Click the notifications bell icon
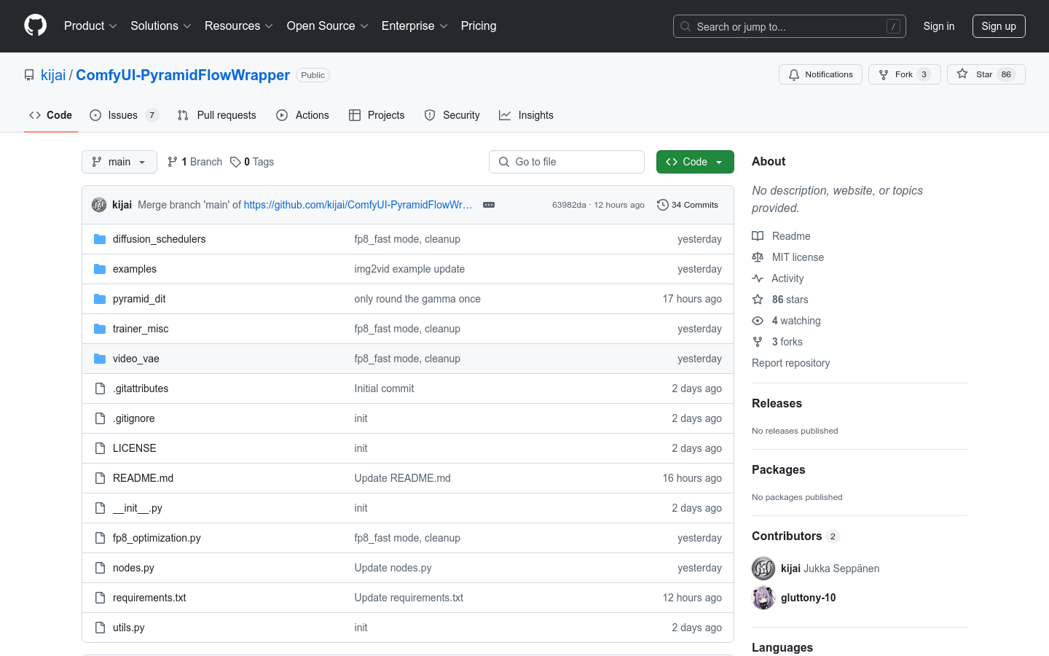1049x656 pixels. coord(794,74)
